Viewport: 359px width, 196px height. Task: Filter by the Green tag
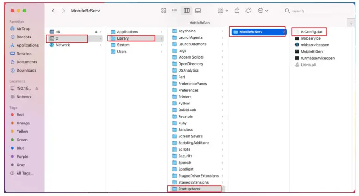[x=22, y=140]
